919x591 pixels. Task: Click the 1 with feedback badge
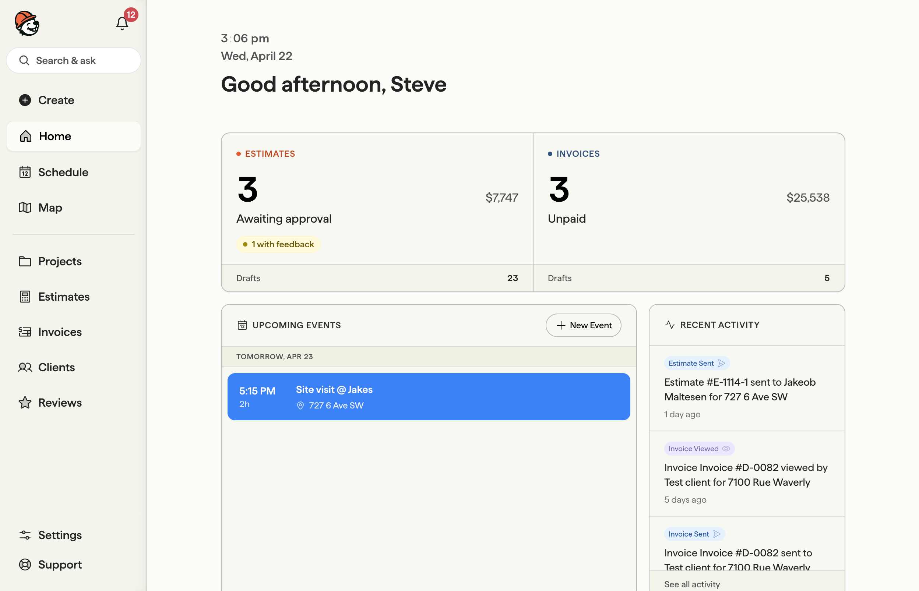click(x=278, y=244)
